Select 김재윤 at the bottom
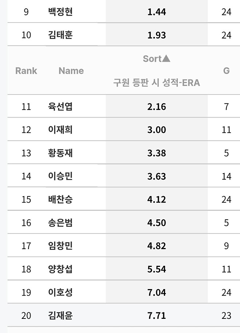The width and height of the screenshot is (240, 333). pyautogui.click(x=59, y=315)
